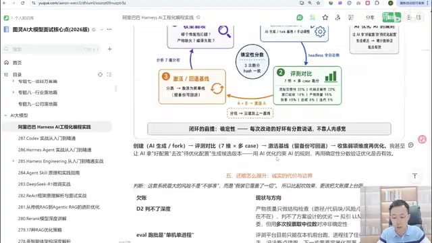Click the red square extension icon
Image resolution: width=432 pixels, height=243 pixels.
click(367, 3)
